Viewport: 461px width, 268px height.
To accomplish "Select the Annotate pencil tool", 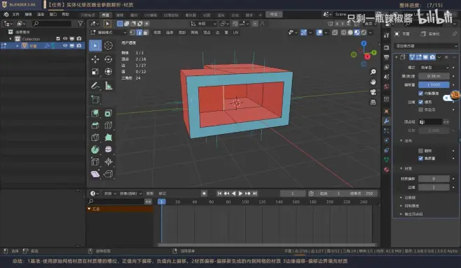I will coord(95,86).
